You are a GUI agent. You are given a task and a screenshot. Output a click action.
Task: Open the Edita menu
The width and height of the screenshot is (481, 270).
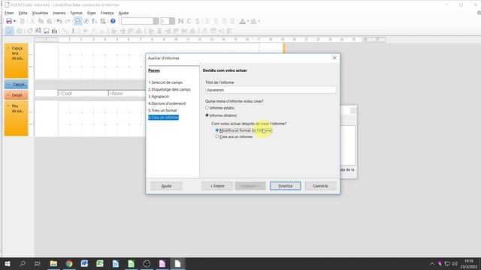pos(23,13)
